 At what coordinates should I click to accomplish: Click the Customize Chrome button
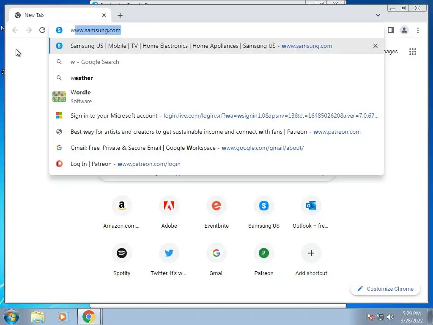[x=385, y=289]
